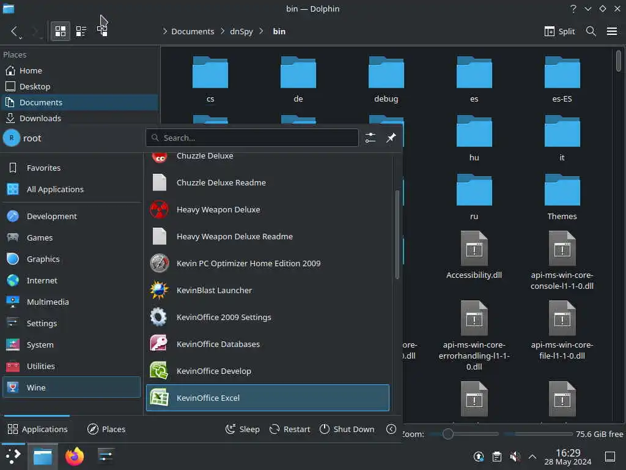Show Favorites category in launcher
This screenshot has width=626, height=470.
[72, 168]
